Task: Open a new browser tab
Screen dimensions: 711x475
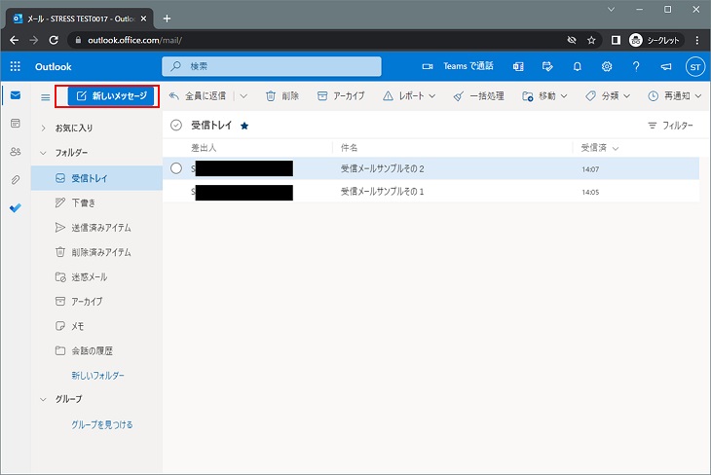Action: (x=167, y=18)
